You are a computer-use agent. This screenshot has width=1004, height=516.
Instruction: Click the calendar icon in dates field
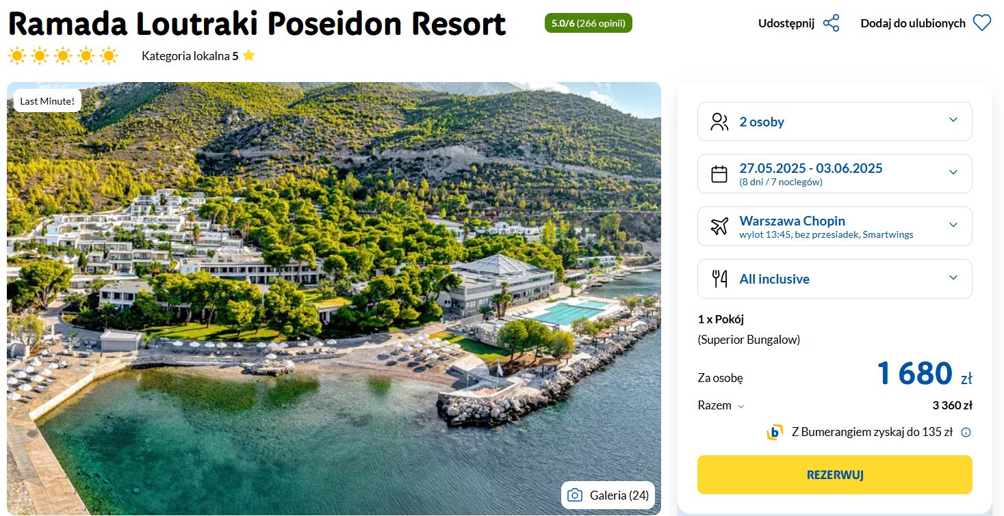[719, 174]
